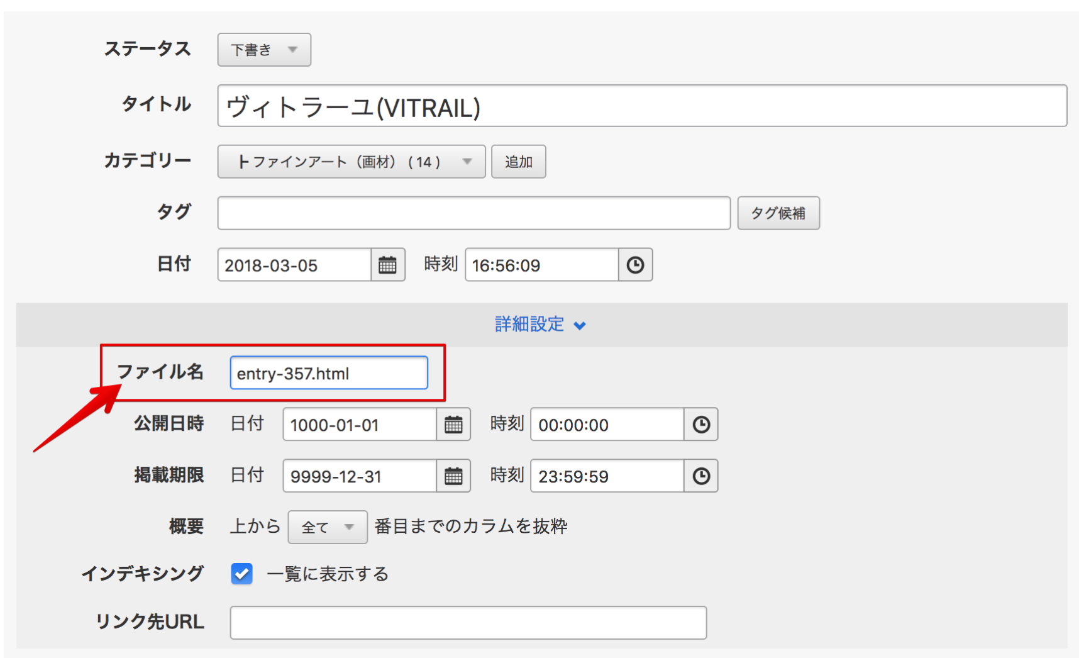Click the タイトル field containing ヴィトラーユ(VITRAIL)
This screenshot has width=1079, height=658.
click(641, 106)
